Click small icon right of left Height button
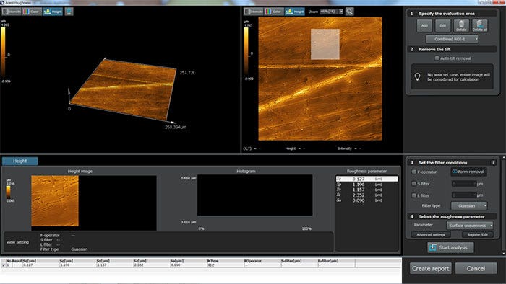The height and width of the screenshot is (284, 506). (x=69, y=12)
